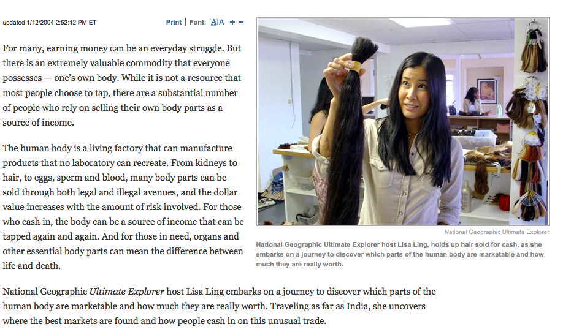
Task: Click the italic Ultimate Explorer text
Action: pyautogui.click(x=127, y=292)
